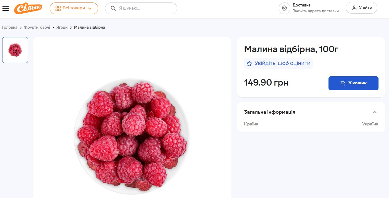Click the star rating icon
Viewport: 389px width, 198px height.
pyautogui.click(x=249, y=64)
